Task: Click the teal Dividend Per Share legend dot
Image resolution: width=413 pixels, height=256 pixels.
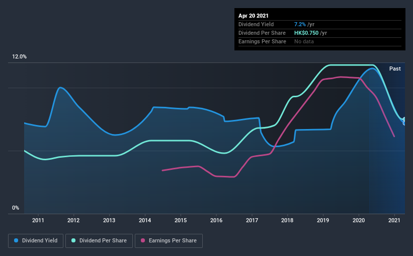Action: click(x=73, y=240)
